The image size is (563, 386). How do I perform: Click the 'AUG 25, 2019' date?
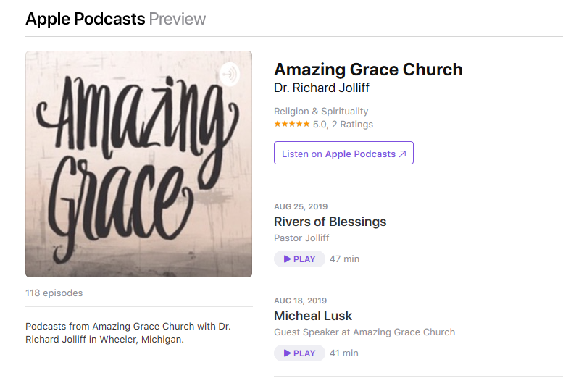[x=301, y=206]
